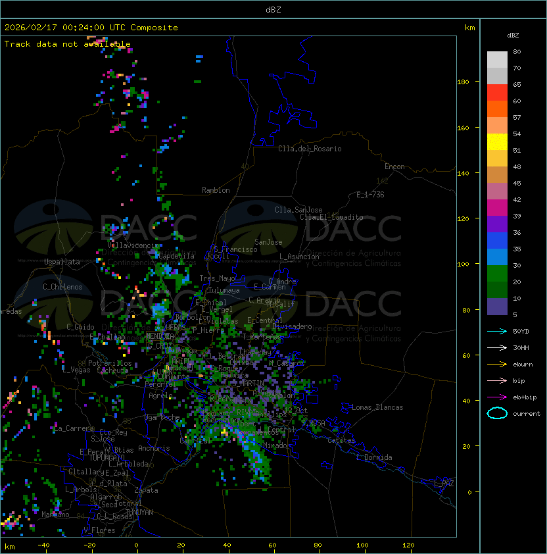Pick the indigo 5–10 dBZ legend swatch

[497, 307]
